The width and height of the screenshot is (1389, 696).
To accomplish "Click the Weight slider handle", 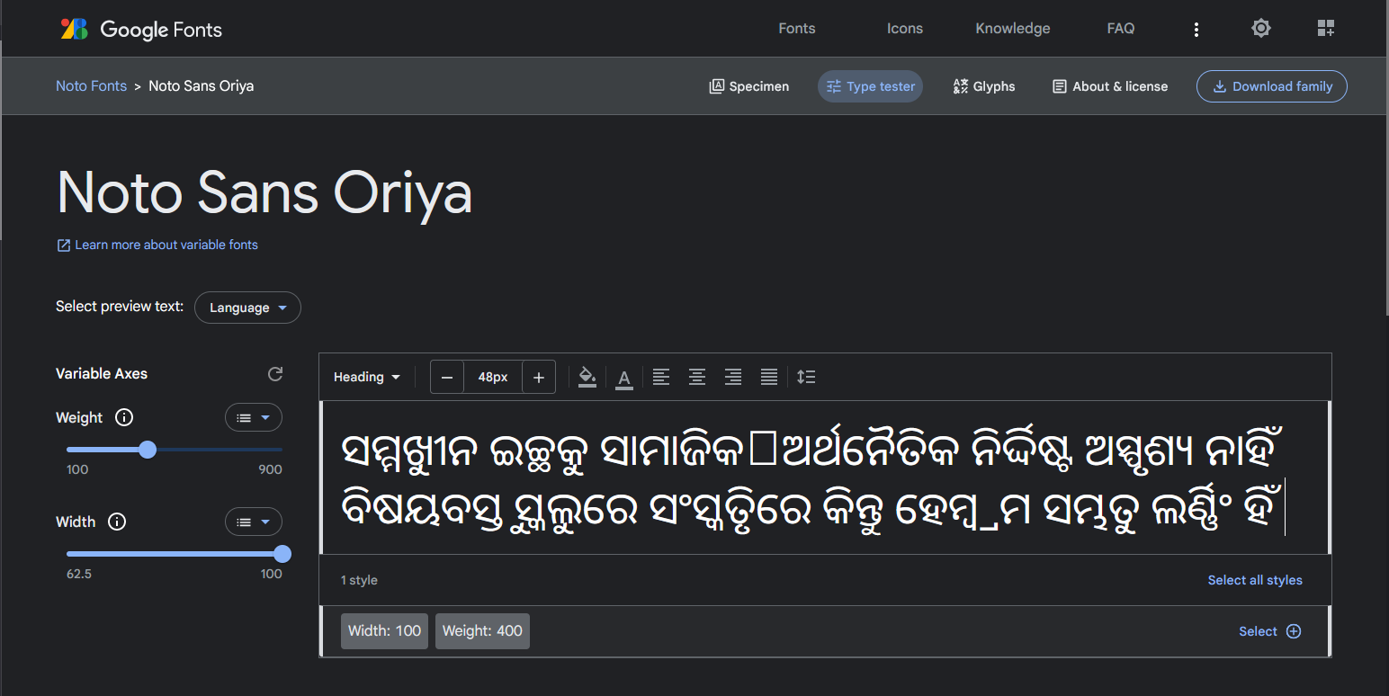I will 148,450.
